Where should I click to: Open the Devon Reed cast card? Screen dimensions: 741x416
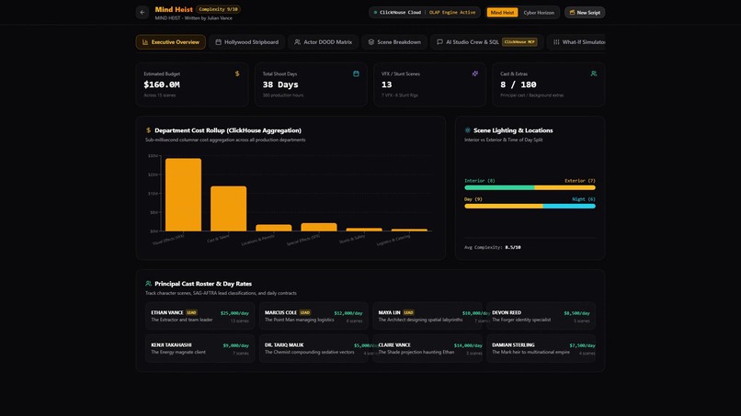(541, 316)
